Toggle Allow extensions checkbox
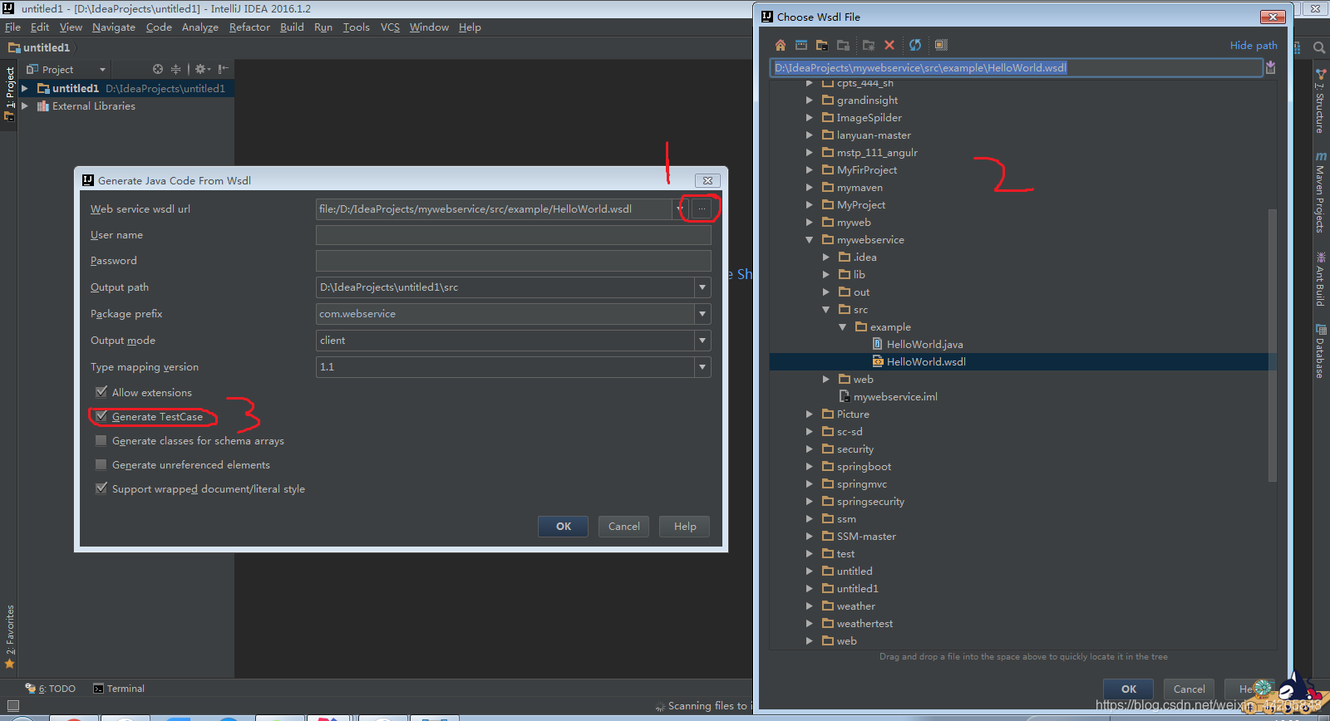 [101, 392]
